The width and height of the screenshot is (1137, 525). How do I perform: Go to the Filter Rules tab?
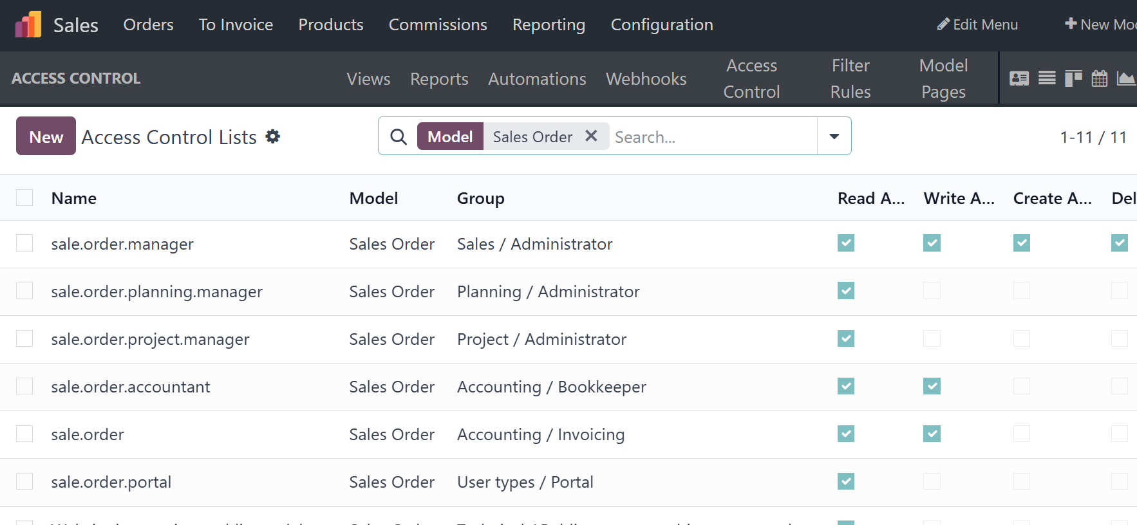[850, 78]
